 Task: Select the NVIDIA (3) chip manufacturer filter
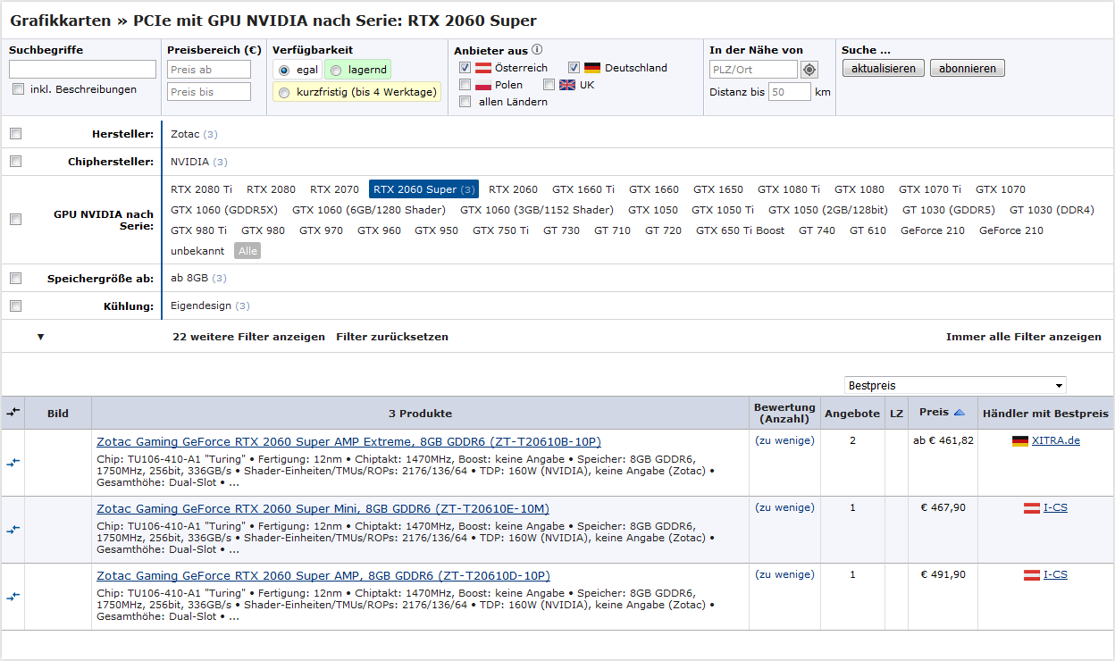click(199, 162)
